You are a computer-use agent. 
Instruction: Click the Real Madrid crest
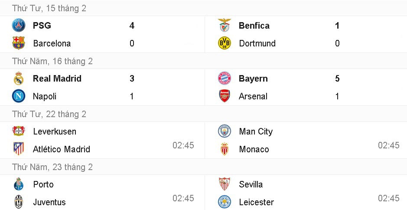pos(19,79)
